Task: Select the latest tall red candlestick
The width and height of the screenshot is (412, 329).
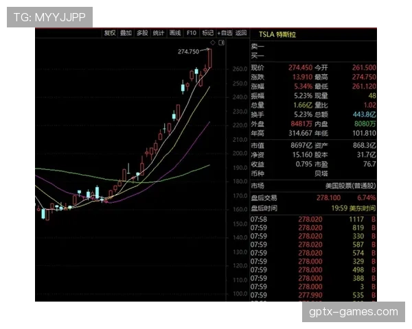Action: click(x=209, y=59)
